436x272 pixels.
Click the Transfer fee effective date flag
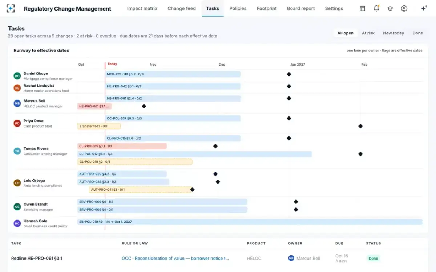tap(360, 126)
